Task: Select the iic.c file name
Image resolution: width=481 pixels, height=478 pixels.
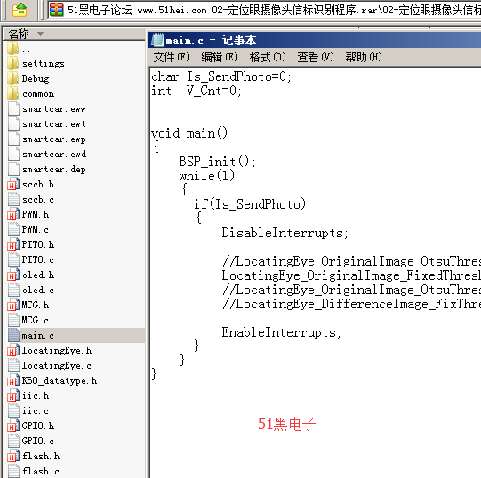Action: [x=36, y=410]
